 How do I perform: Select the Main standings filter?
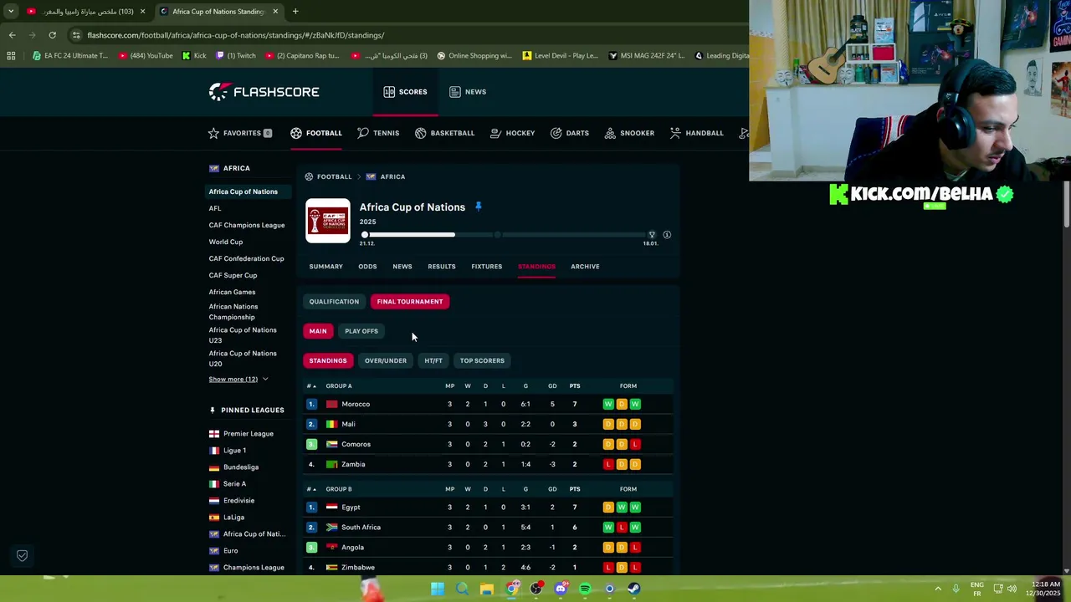[318, 331]
